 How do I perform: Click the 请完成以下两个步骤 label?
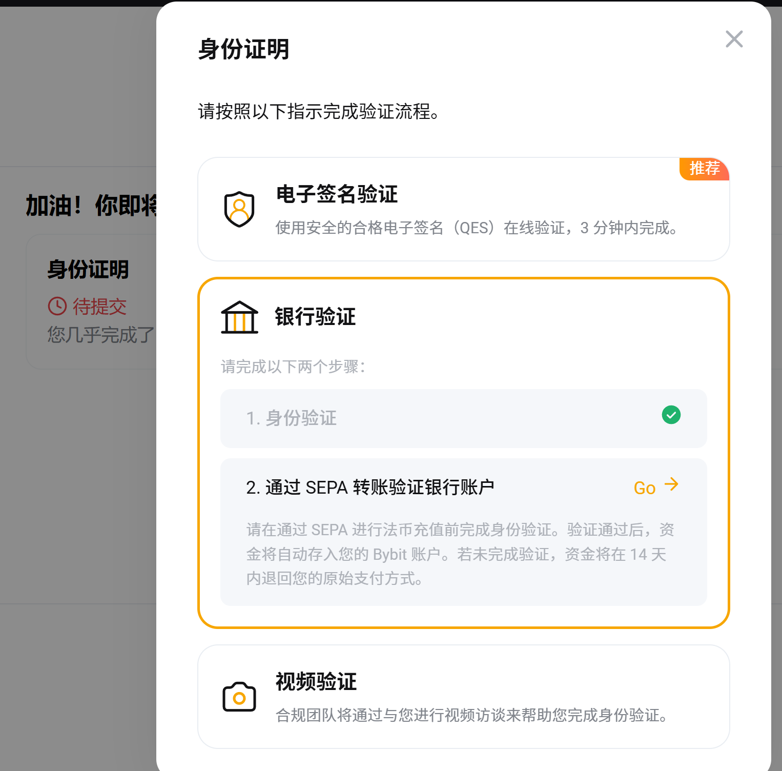[x=293, y=367]
